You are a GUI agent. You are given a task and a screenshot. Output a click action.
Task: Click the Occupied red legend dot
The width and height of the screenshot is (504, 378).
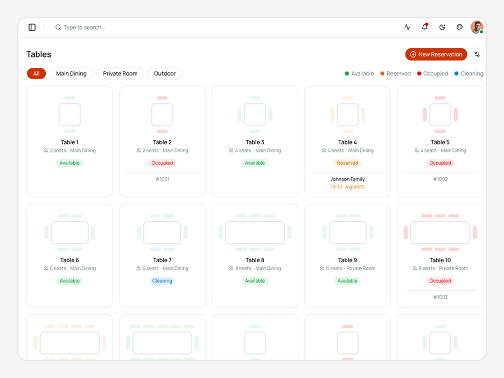419,74
